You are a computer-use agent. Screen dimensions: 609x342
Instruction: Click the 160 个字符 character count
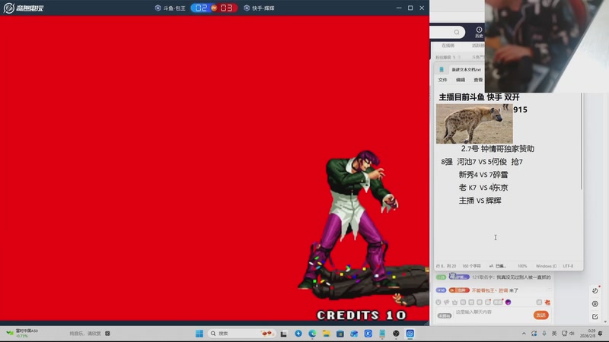click(471, 266)
